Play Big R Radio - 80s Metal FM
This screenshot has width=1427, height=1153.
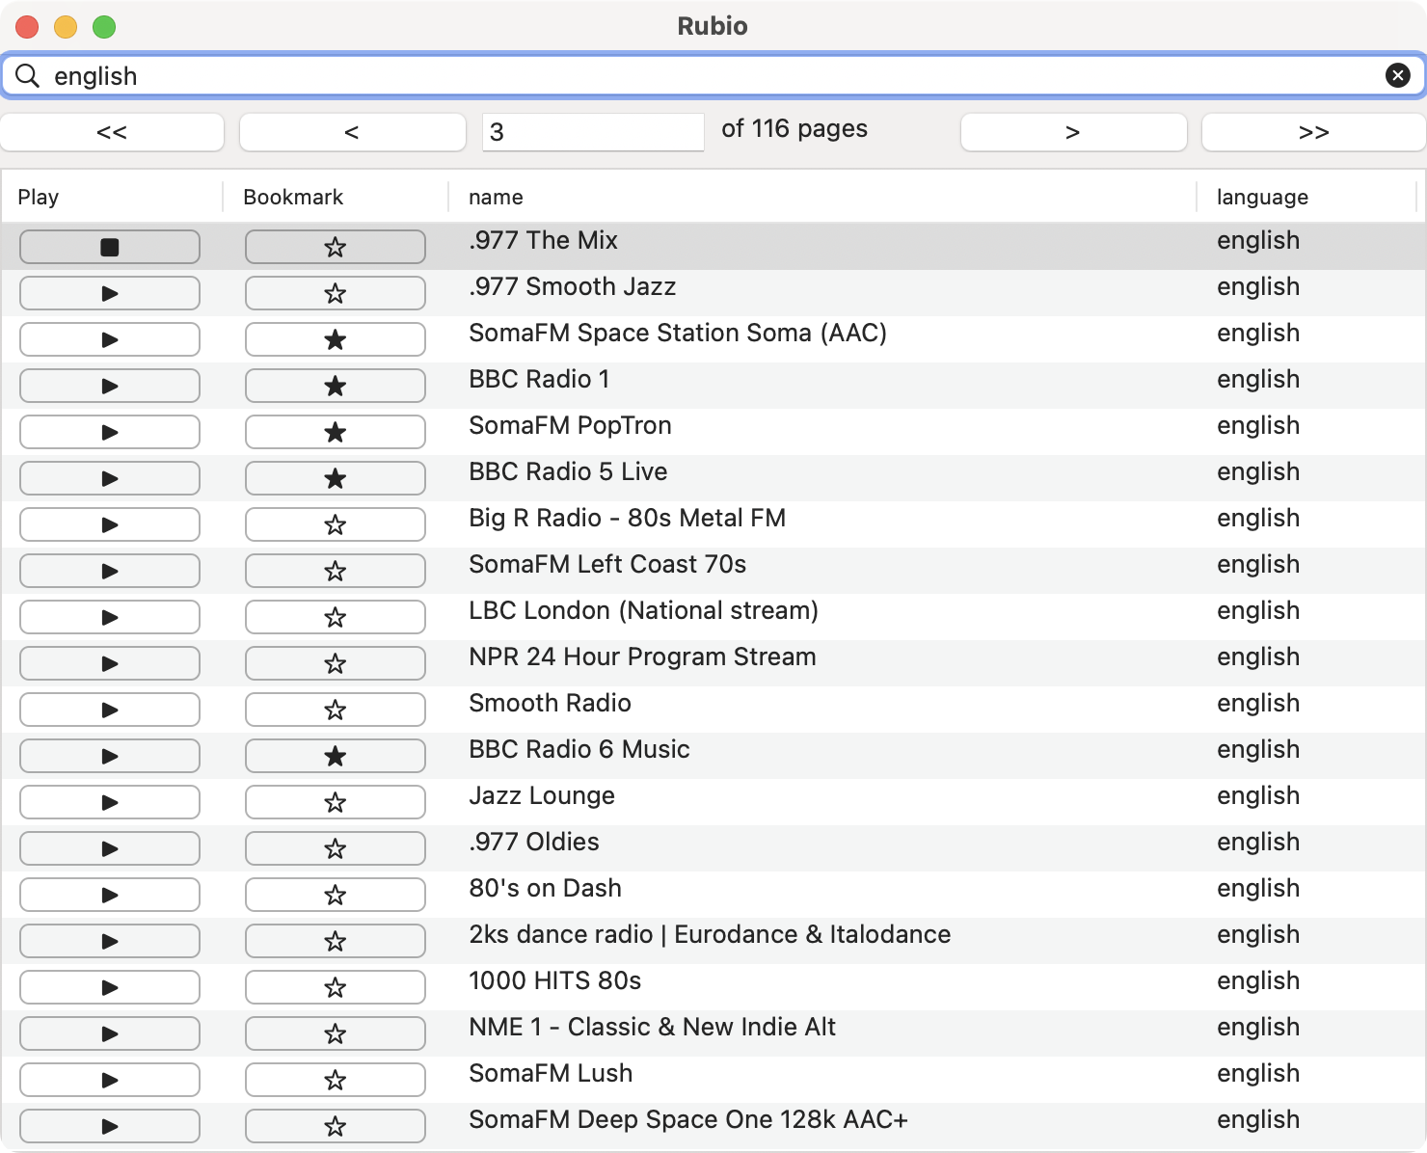(110, 524)
